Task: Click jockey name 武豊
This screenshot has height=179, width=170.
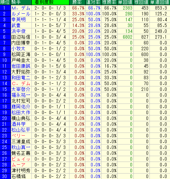Action: [16, 26]
